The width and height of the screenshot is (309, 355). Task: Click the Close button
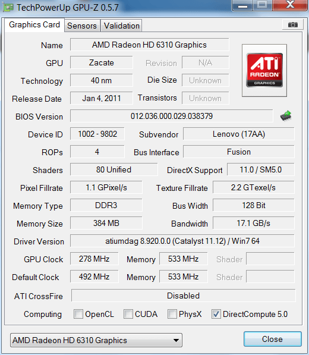click(272, 339)
